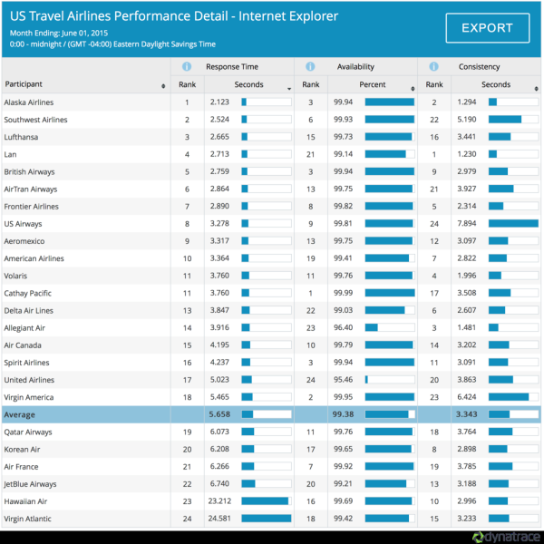The image size is (544, 544).
Task: Click the Consistency info icon
Action: pyautogui.click(x=433, y=66)
